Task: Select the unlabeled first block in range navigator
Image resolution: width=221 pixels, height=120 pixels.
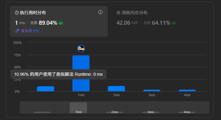Action: (42, 113)
